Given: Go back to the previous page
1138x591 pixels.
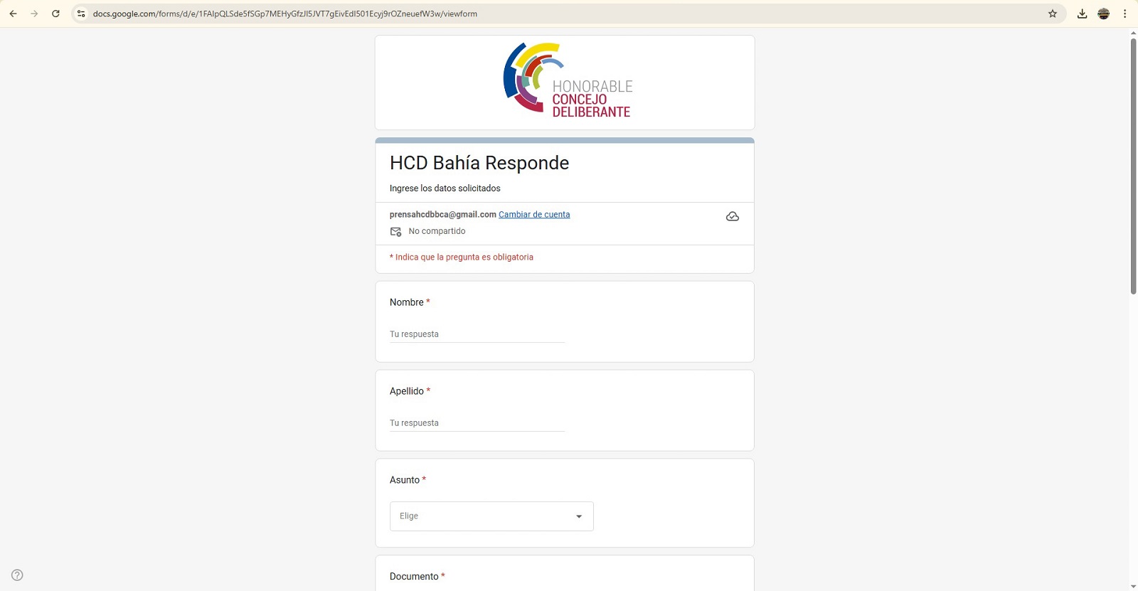Looking at the screenshot, I should point(13,14).
